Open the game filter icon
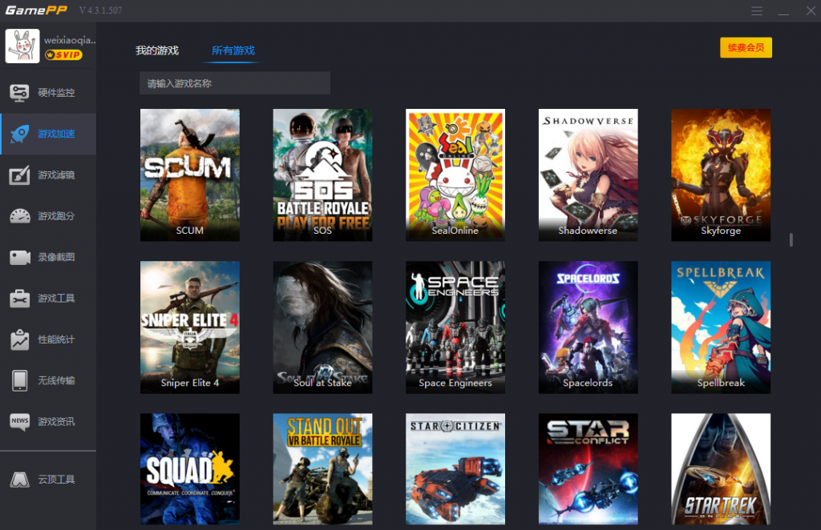821x530 pixels. click(x=19, y=175)
